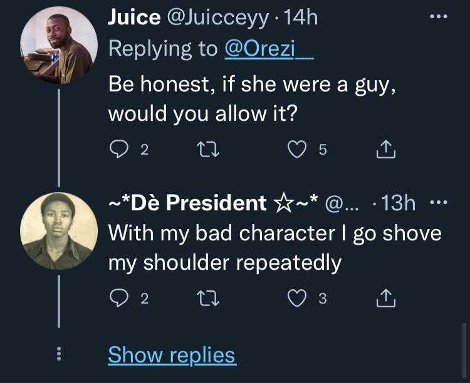Expand thread with Show replies
Screen dimensions: 470x383
172,355
